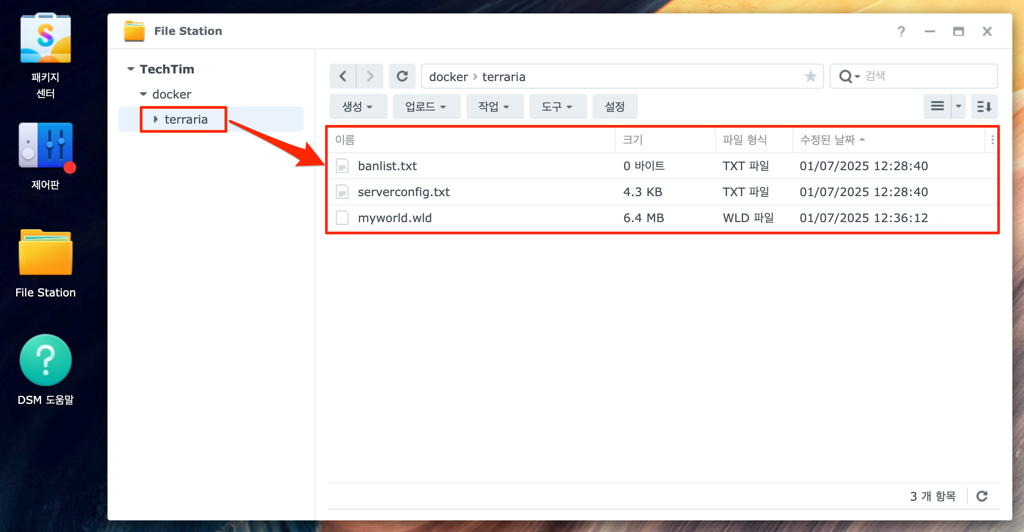Sort by the 파일 형식 (File type) column header
This screenshot has width=1024, height=532.
[x=754, y=140]
